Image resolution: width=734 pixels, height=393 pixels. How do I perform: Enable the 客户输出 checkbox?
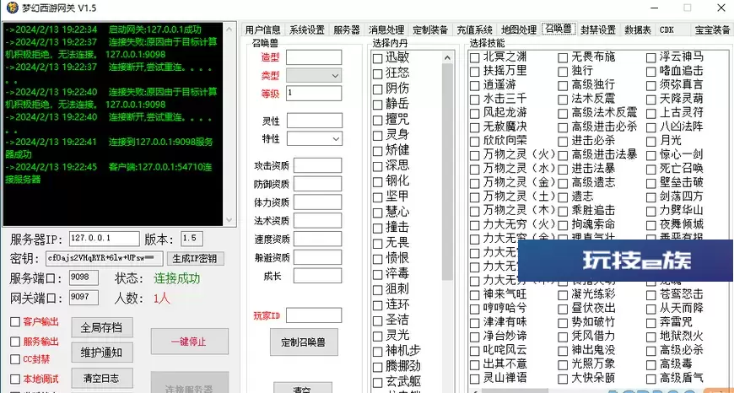click(x=15, y=322)
